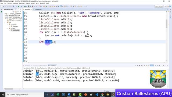Select the Problems tab
This screenshot has width=172, height=97.
[27, 66]
